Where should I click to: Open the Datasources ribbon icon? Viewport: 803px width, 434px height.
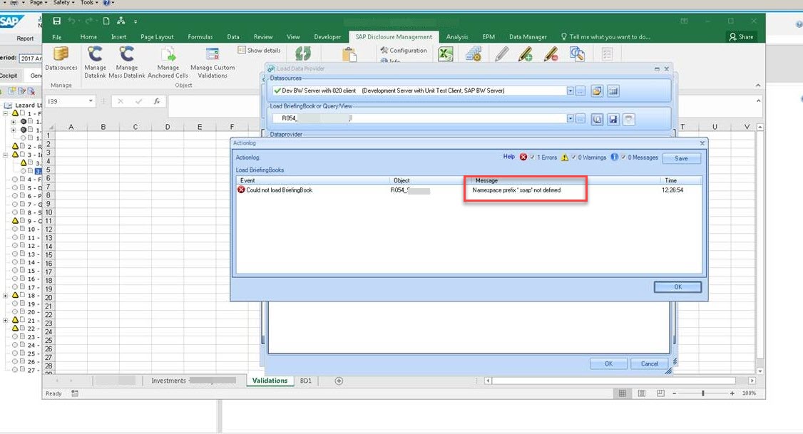tap(61, 59)
